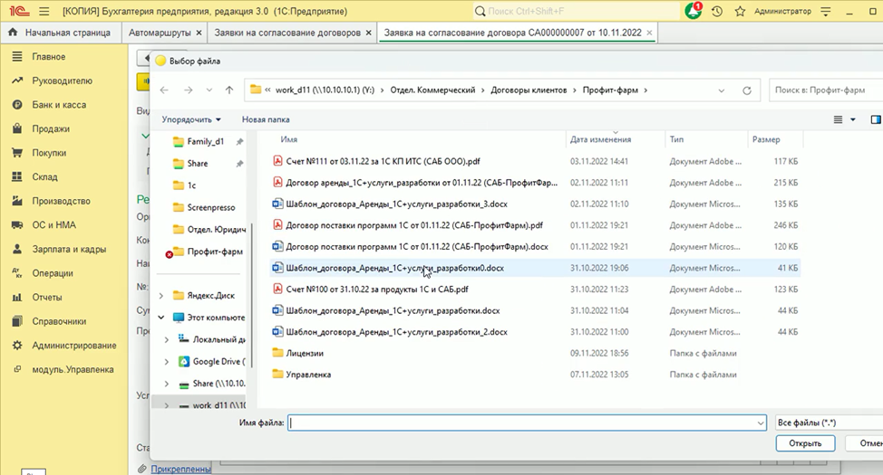Refresh the Профит-фарм folder listing
This screenshot has width=883, height=475.
747,90
